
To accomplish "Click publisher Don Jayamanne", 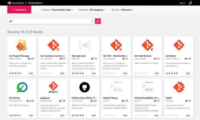I will point(16,101).
